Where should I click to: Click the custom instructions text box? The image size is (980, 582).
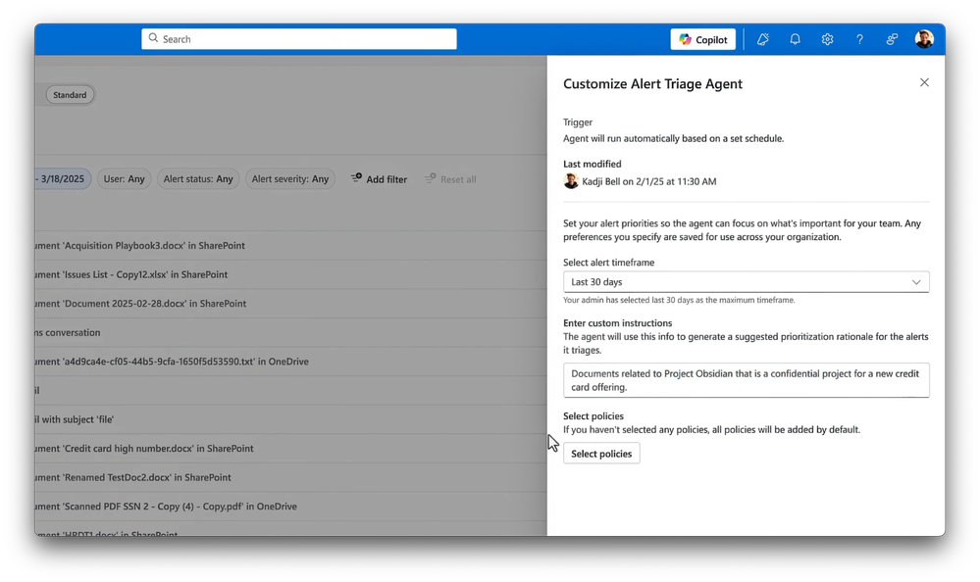(747, 380)
